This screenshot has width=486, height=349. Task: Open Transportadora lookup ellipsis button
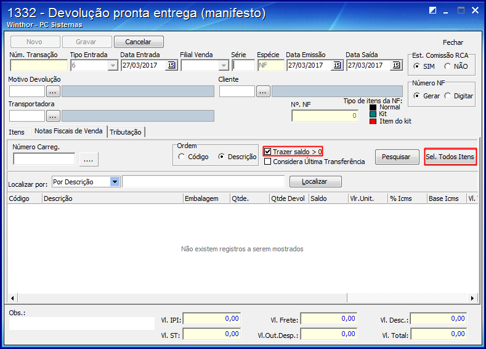coord(53,116)
